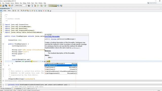Collapse the imports fold at java.sql.Connection
Image resolution: width=162 pixels, height=91 pixels.
click(x=3, y=25)
